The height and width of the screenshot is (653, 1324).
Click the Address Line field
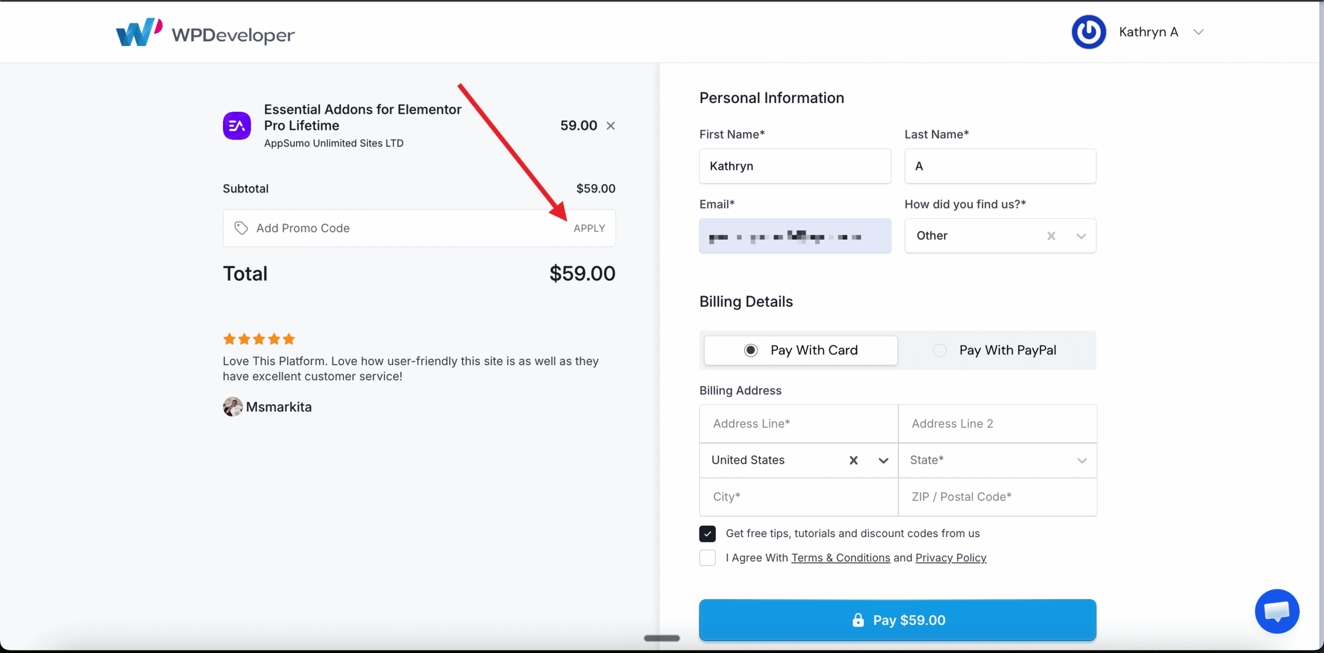799,424
